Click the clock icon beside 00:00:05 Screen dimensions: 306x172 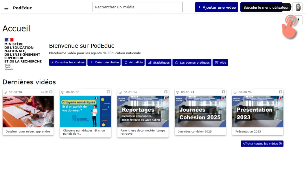(x=63, y=92)
